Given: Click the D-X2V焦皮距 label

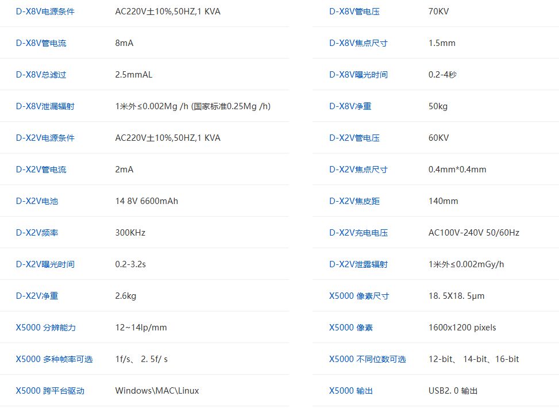Looking at the screenshot, I should [x=354, y=201].
